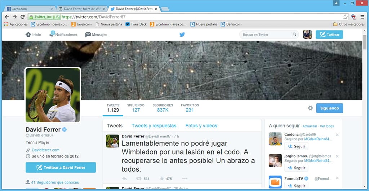Click the Twitter bird logo in the header
This screenshot has width=369, height=191.
[182, 35]
